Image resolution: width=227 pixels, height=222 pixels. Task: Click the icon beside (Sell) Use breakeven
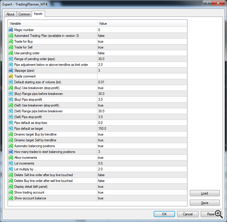click(11, 105)
